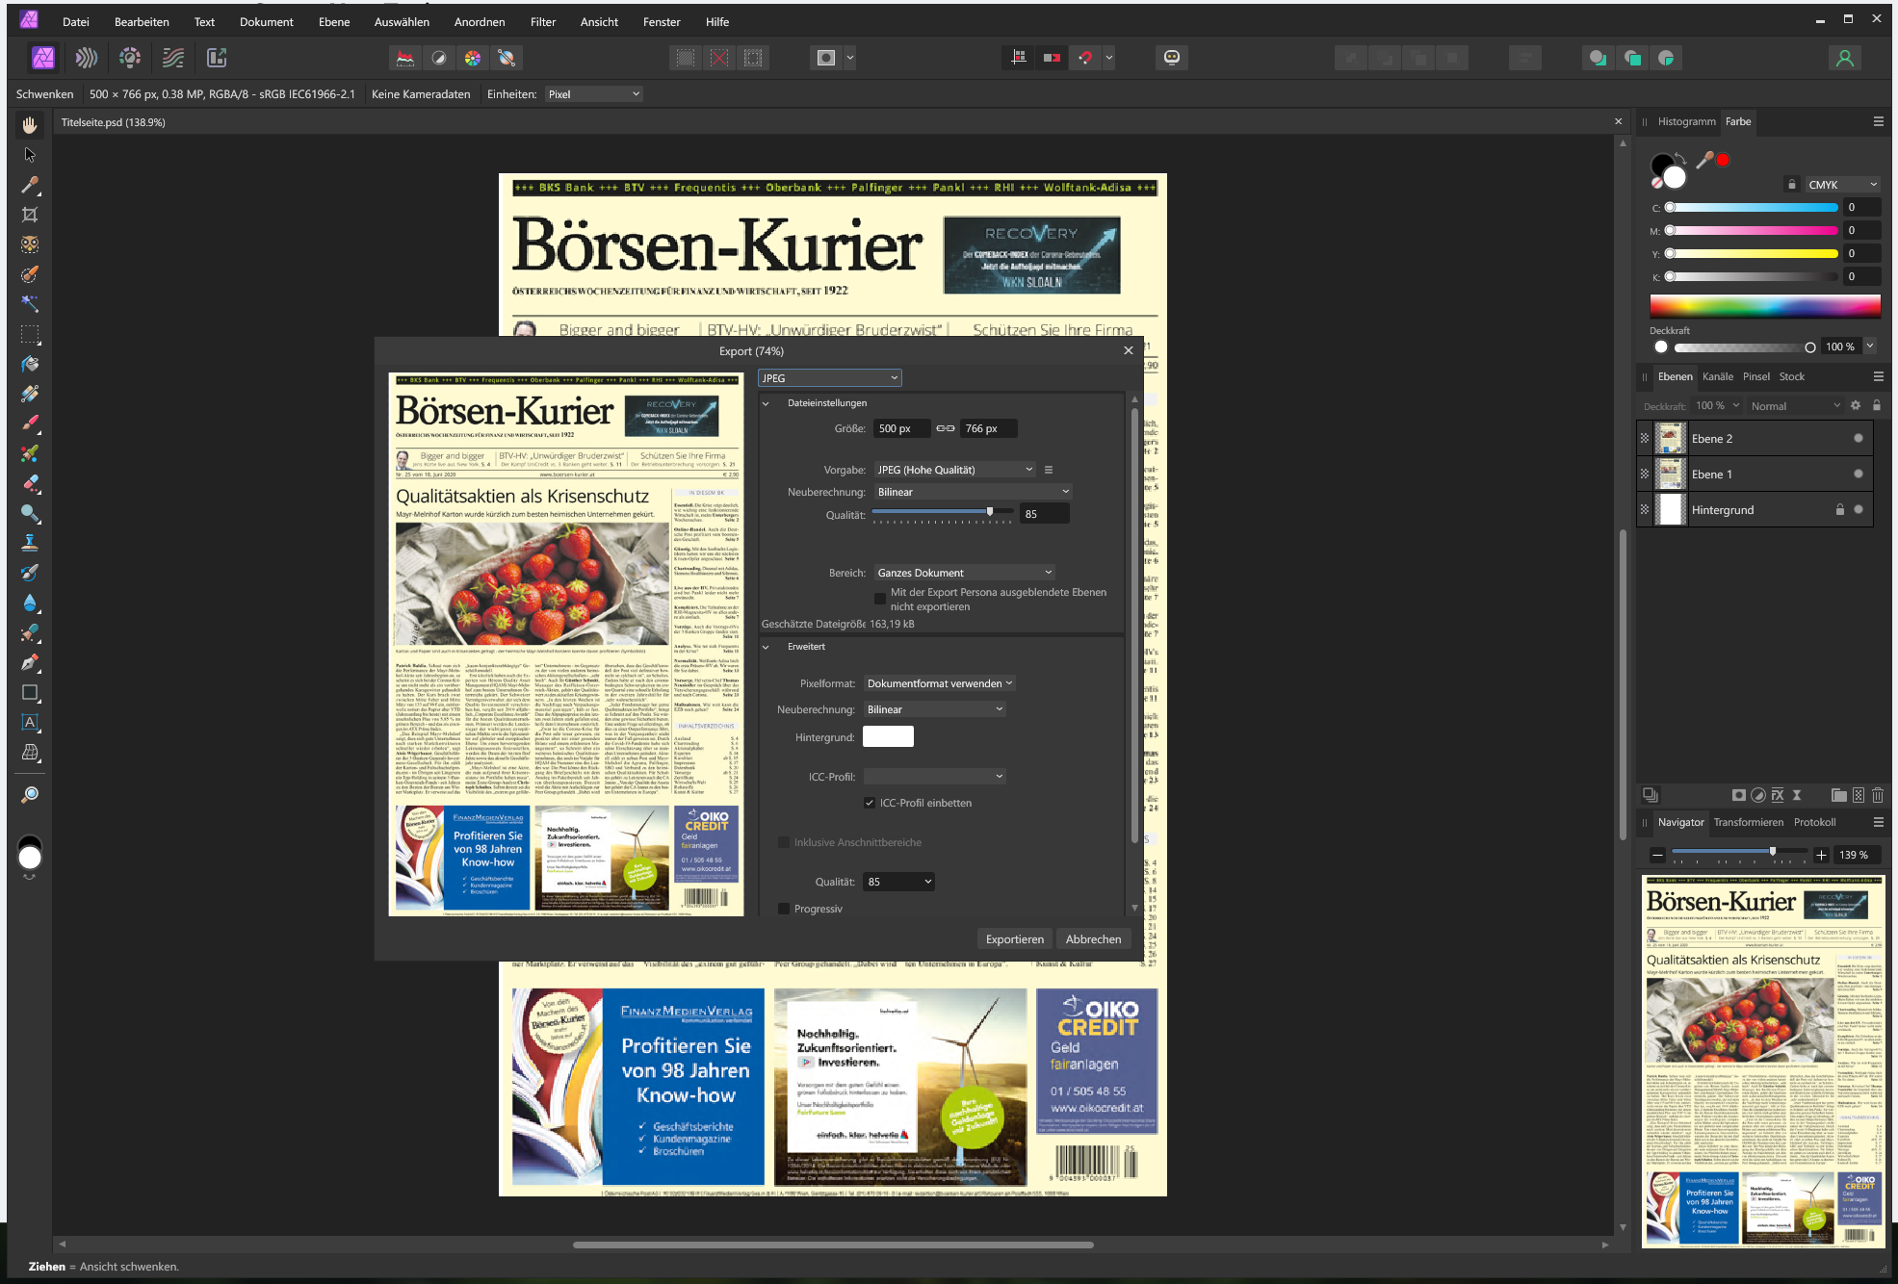The height and width of the screenshot is (1284, 1898).
Task: Select the Zoom magnifier tool
Action: click(x=30, y=794)
